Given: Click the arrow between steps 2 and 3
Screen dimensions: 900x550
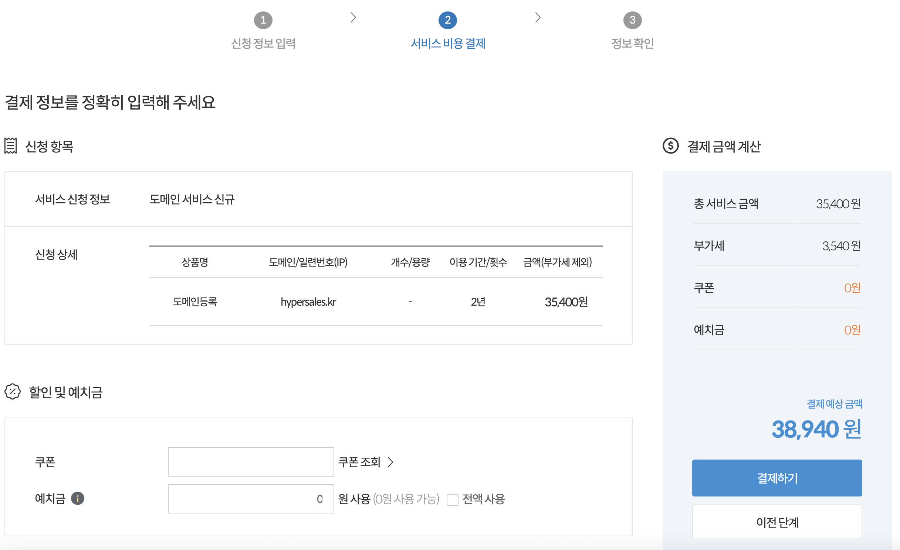Looking at the screenshot, I should [x=538, y=17].
